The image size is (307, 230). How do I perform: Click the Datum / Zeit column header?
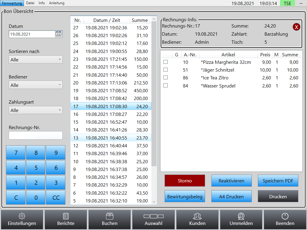coord(107,20)
